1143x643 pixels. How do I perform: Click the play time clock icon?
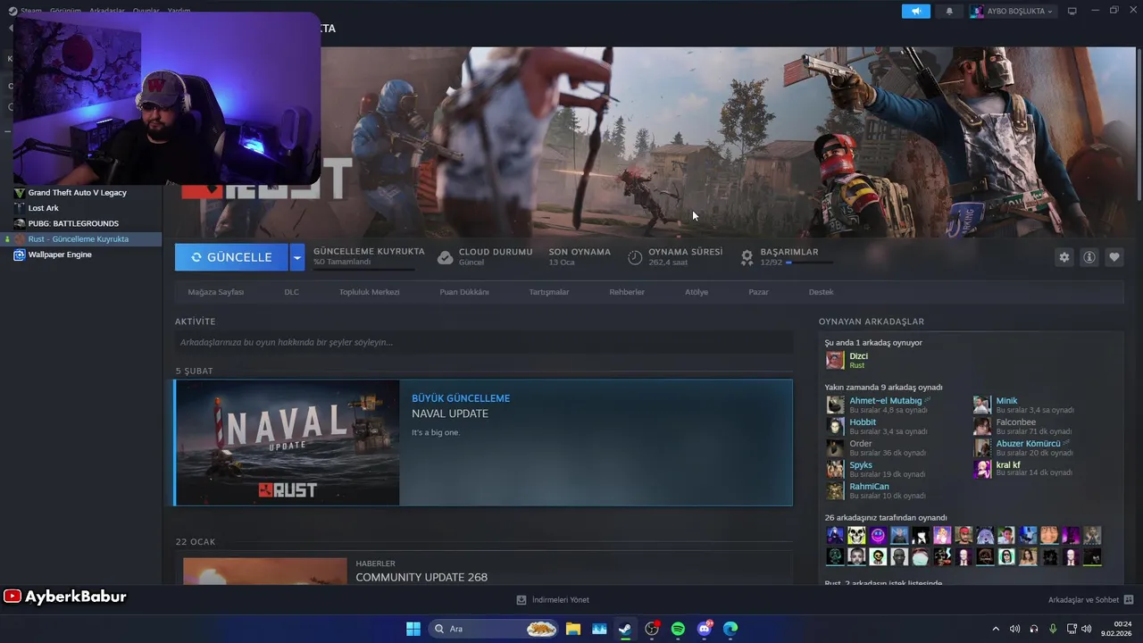pyautogui.click(x=635, y=257)
